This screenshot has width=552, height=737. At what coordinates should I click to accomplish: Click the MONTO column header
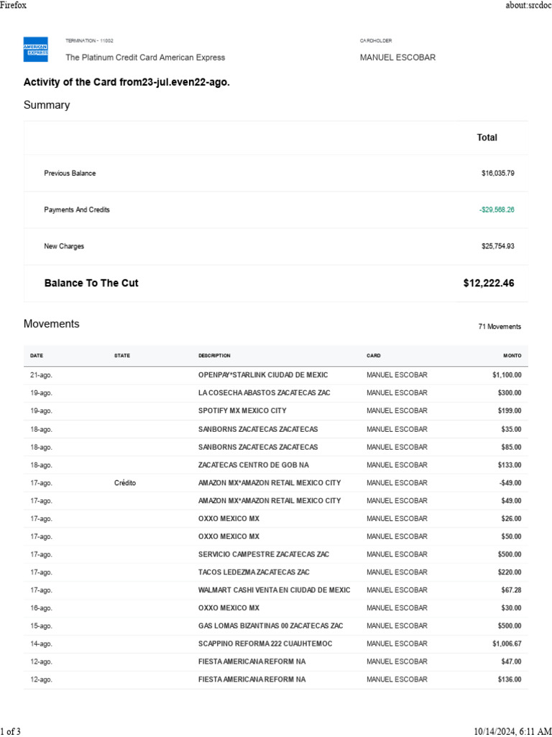pos(512,356)
